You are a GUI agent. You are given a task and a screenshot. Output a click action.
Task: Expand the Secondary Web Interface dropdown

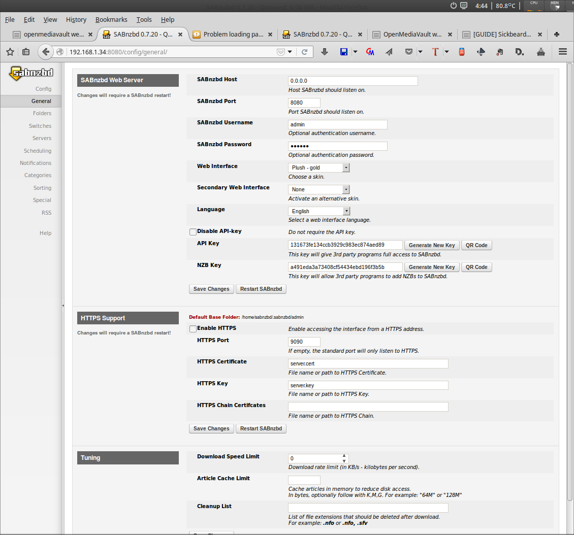coord(318,189)
